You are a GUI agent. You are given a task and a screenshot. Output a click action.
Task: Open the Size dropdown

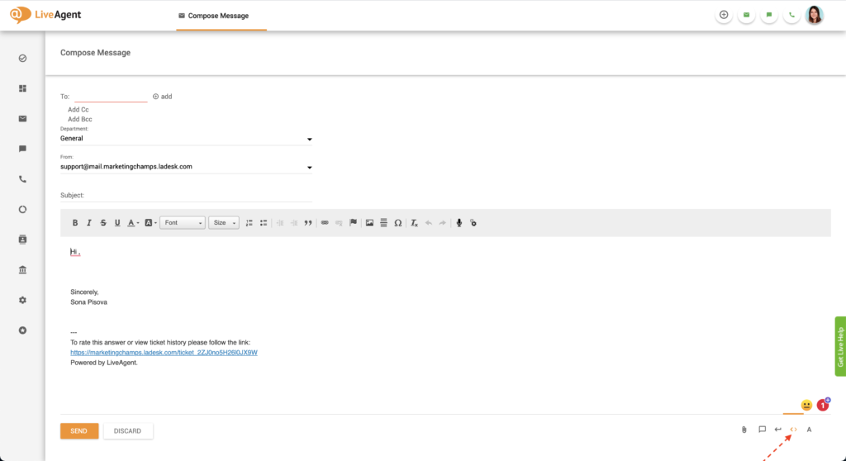coord(223,223)
